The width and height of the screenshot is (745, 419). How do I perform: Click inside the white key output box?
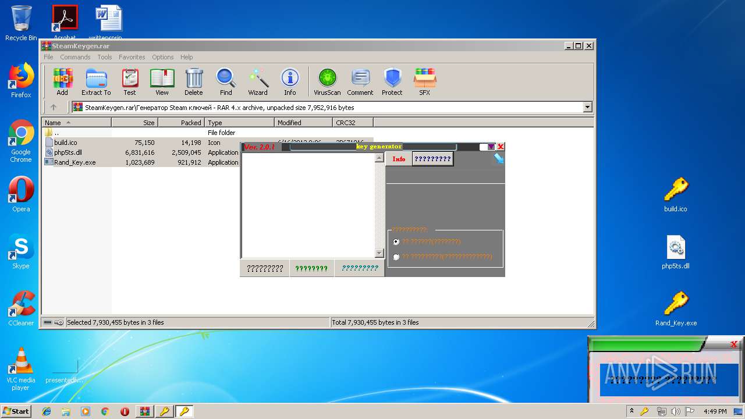pyautogui.click(x=308, y=205)
